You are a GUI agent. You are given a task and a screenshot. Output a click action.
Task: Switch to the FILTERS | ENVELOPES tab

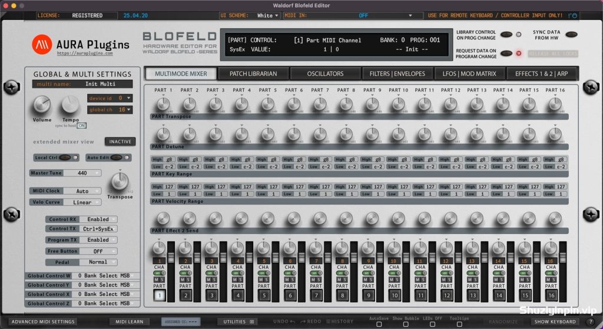click(x=397, y=74)
